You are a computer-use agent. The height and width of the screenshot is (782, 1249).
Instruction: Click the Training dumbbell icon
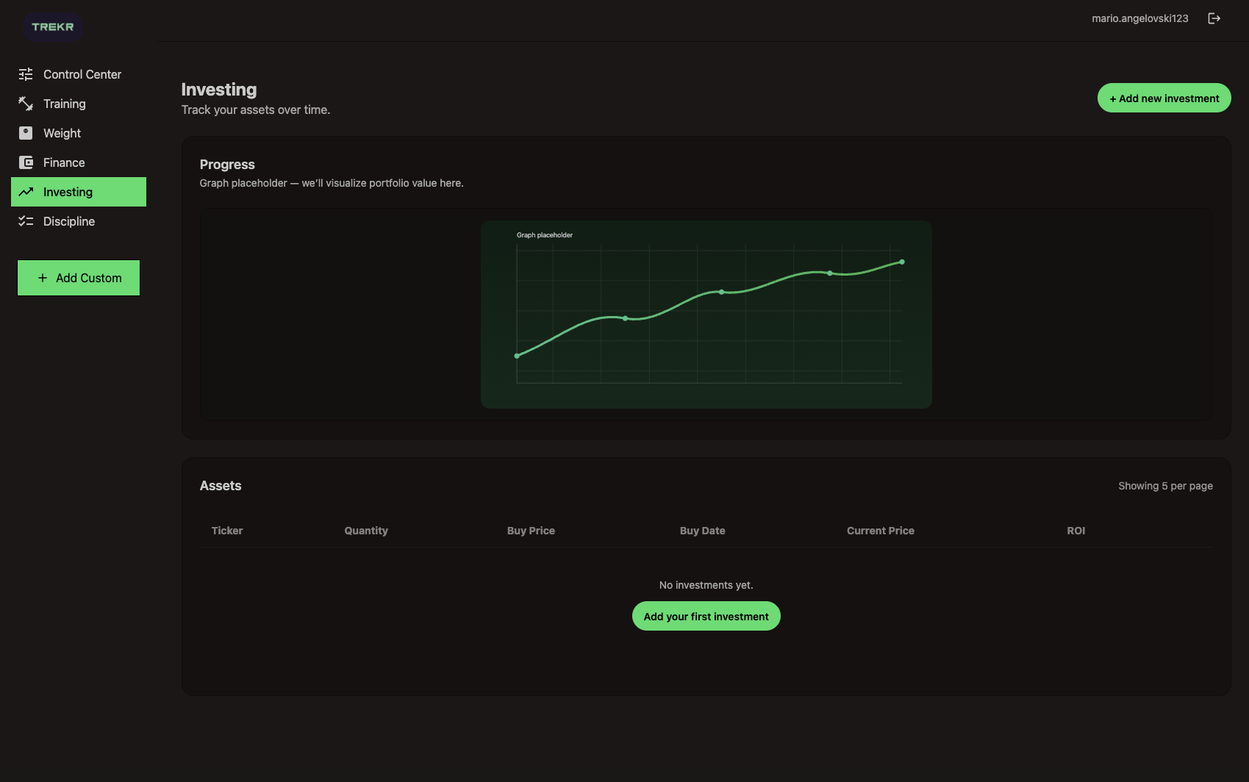click(26, 104)
